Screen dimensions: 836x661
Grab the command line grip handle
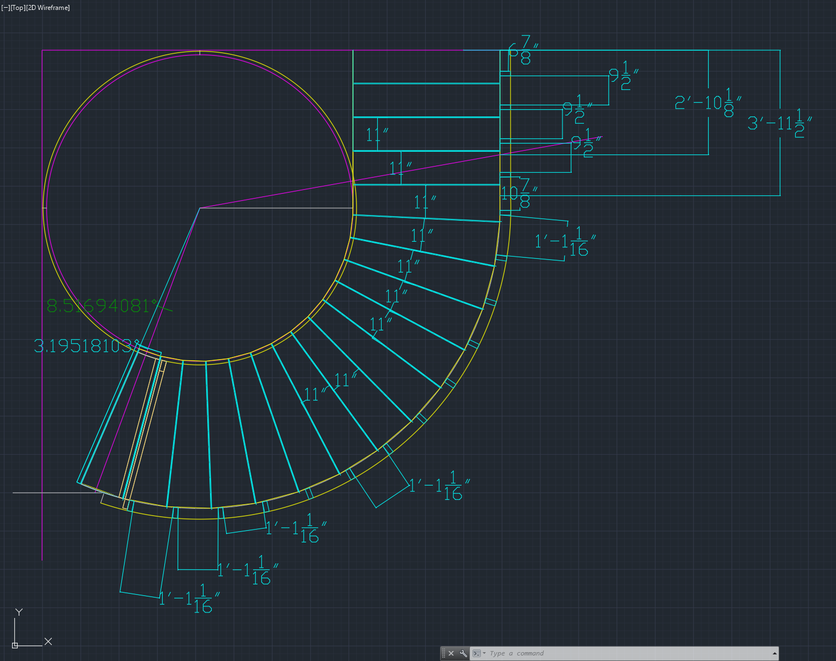(443, 653)
